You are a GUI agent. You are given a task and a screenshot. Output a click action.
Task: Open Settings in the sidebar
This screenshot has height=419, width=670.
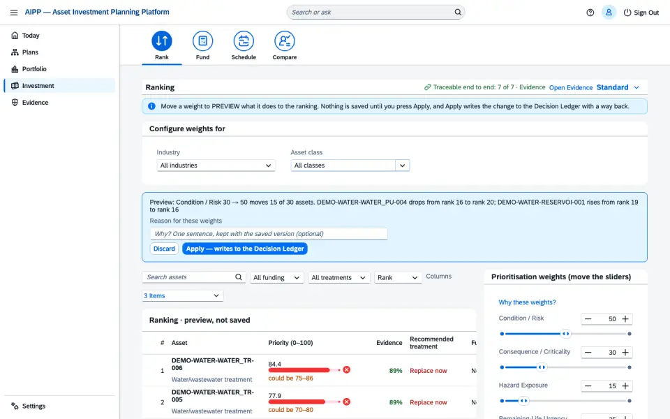point(59,406)
